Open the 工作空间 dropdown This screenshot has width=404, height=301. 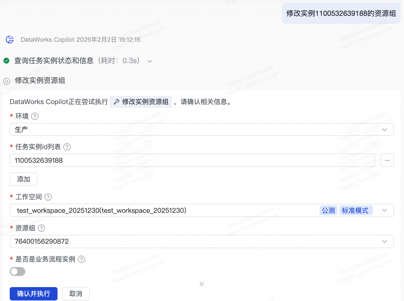point(202,210)
